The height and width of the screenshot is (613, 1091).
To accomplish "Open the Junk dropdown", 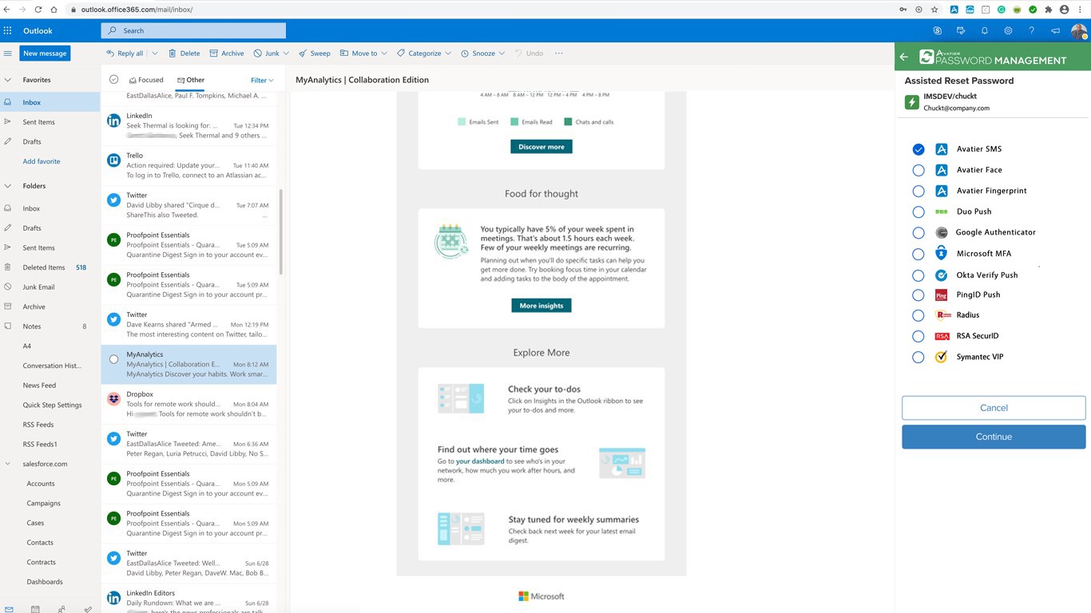I will click(x=287, y=53).
